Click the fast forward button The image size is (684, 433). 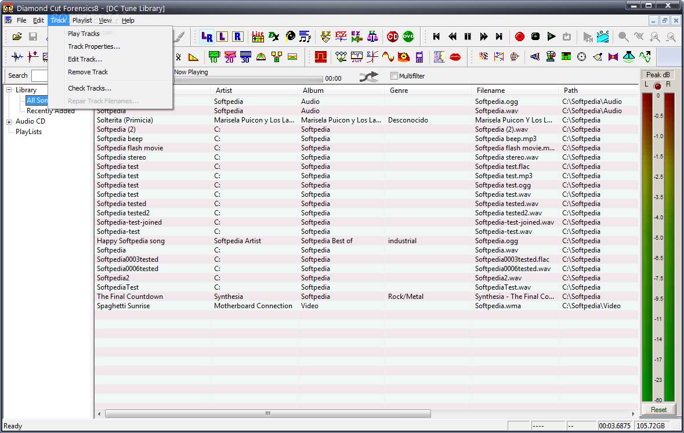pyautogui.click(x=483, y=37)
